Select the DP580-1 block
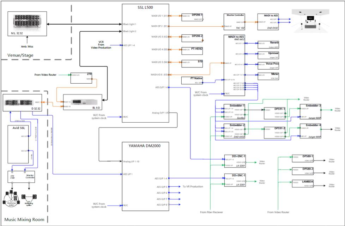 tap(303, 159)
